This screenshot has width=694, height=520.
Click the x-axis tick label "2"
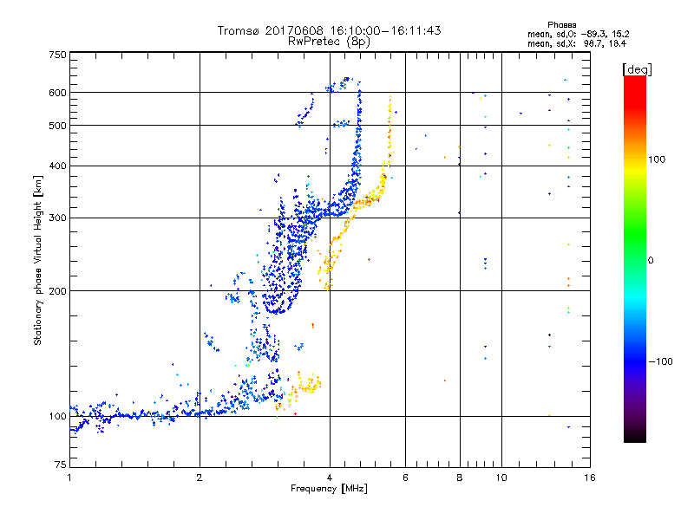click(x=200, y=478)
